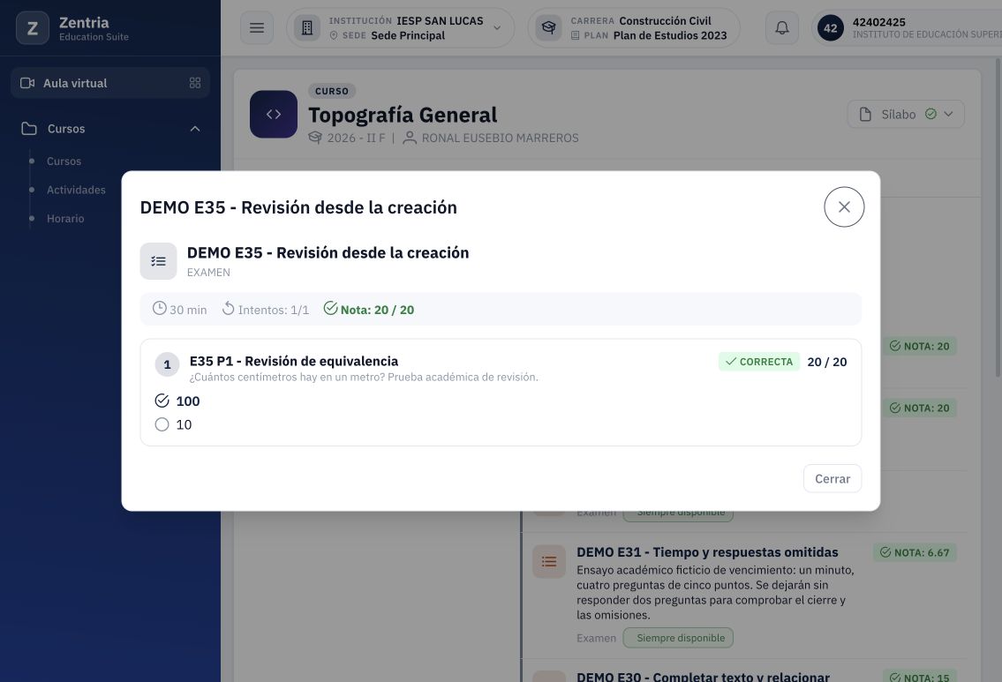Click the clock icon beside 30 min
1002x682 pixels.
click(x=159, y=309)
